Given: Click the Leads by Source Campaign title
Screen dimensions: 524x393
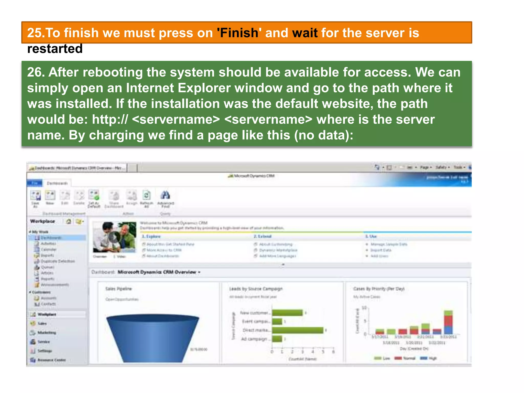Looking at the screenshot, I should [x=256, y=289].
